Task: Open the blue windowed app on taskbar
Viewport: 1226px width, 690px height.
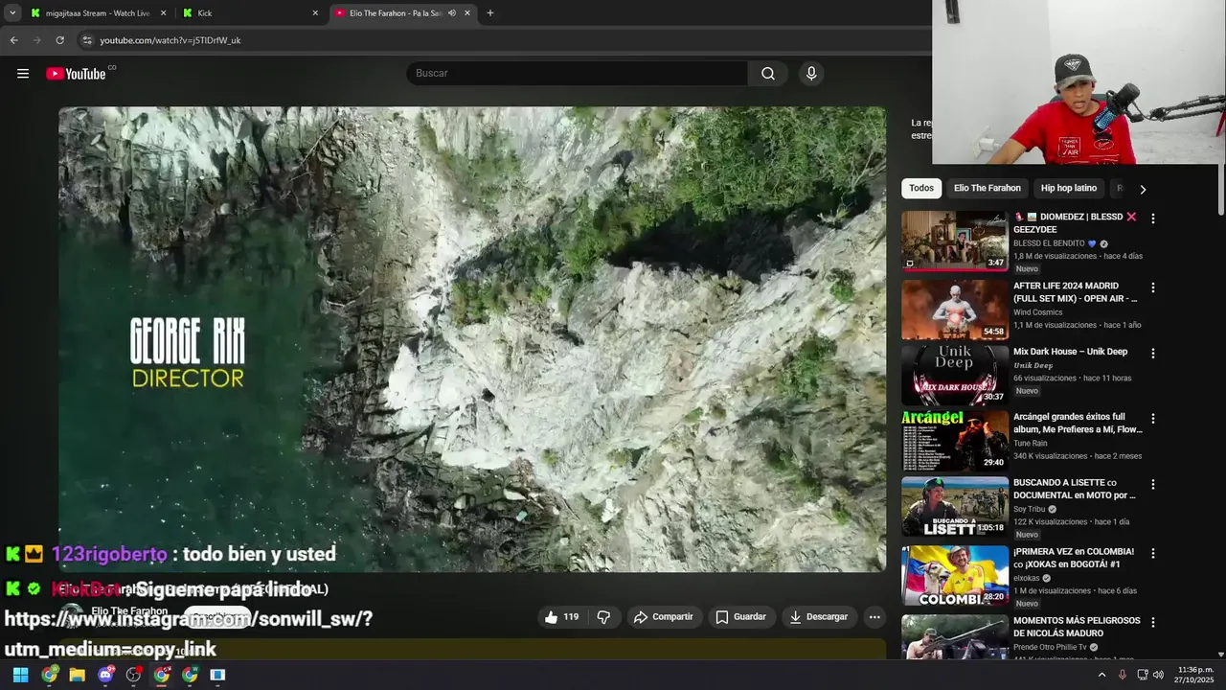Action: tap(217, 675)
